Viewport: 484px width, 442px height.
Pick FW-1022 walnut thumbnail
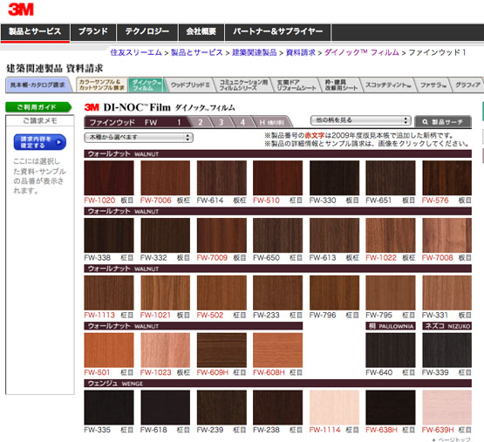391,235
